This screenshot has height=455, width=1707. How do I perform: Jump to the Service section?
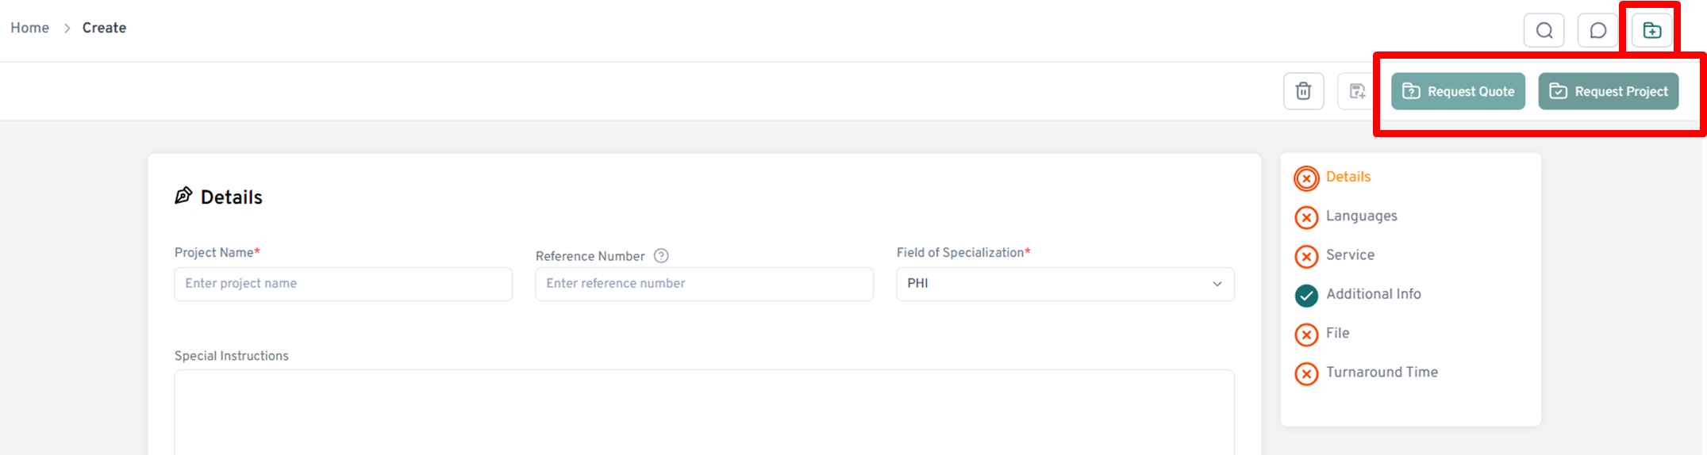[1350, 255]
